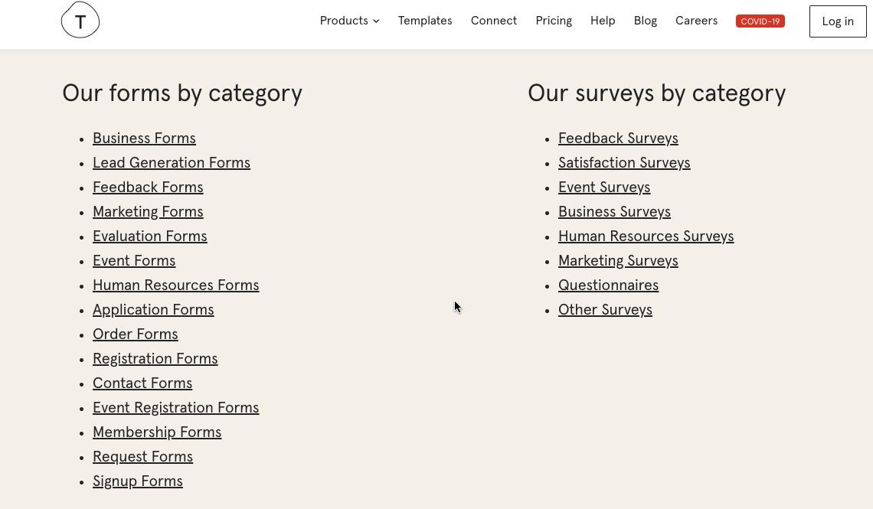The width and height of the screenshot is (873, 509).
Task: Click the Signup Forms link
Action: coord(138,481)
